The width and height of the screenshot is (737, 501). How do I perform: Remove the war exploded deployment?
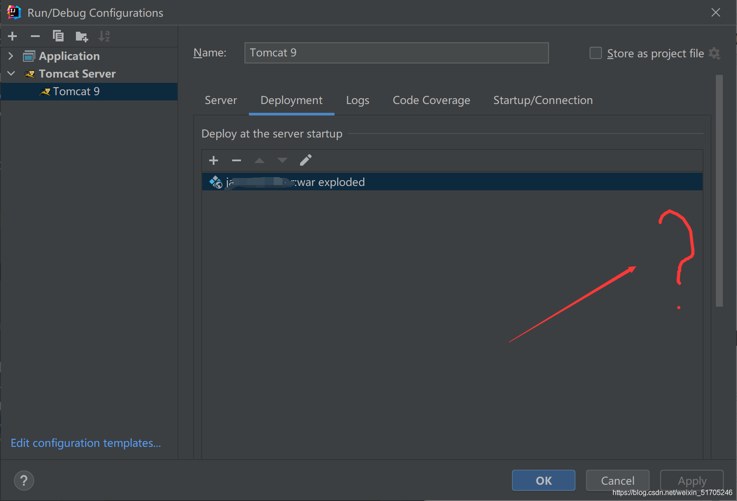[237, 160]
